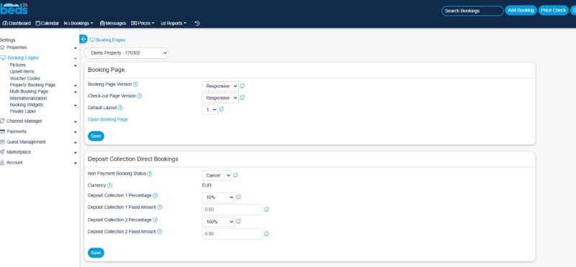Click the Booking Engine breadcrumb link
The image size is (576, 267).
click(x=111, y=40)
